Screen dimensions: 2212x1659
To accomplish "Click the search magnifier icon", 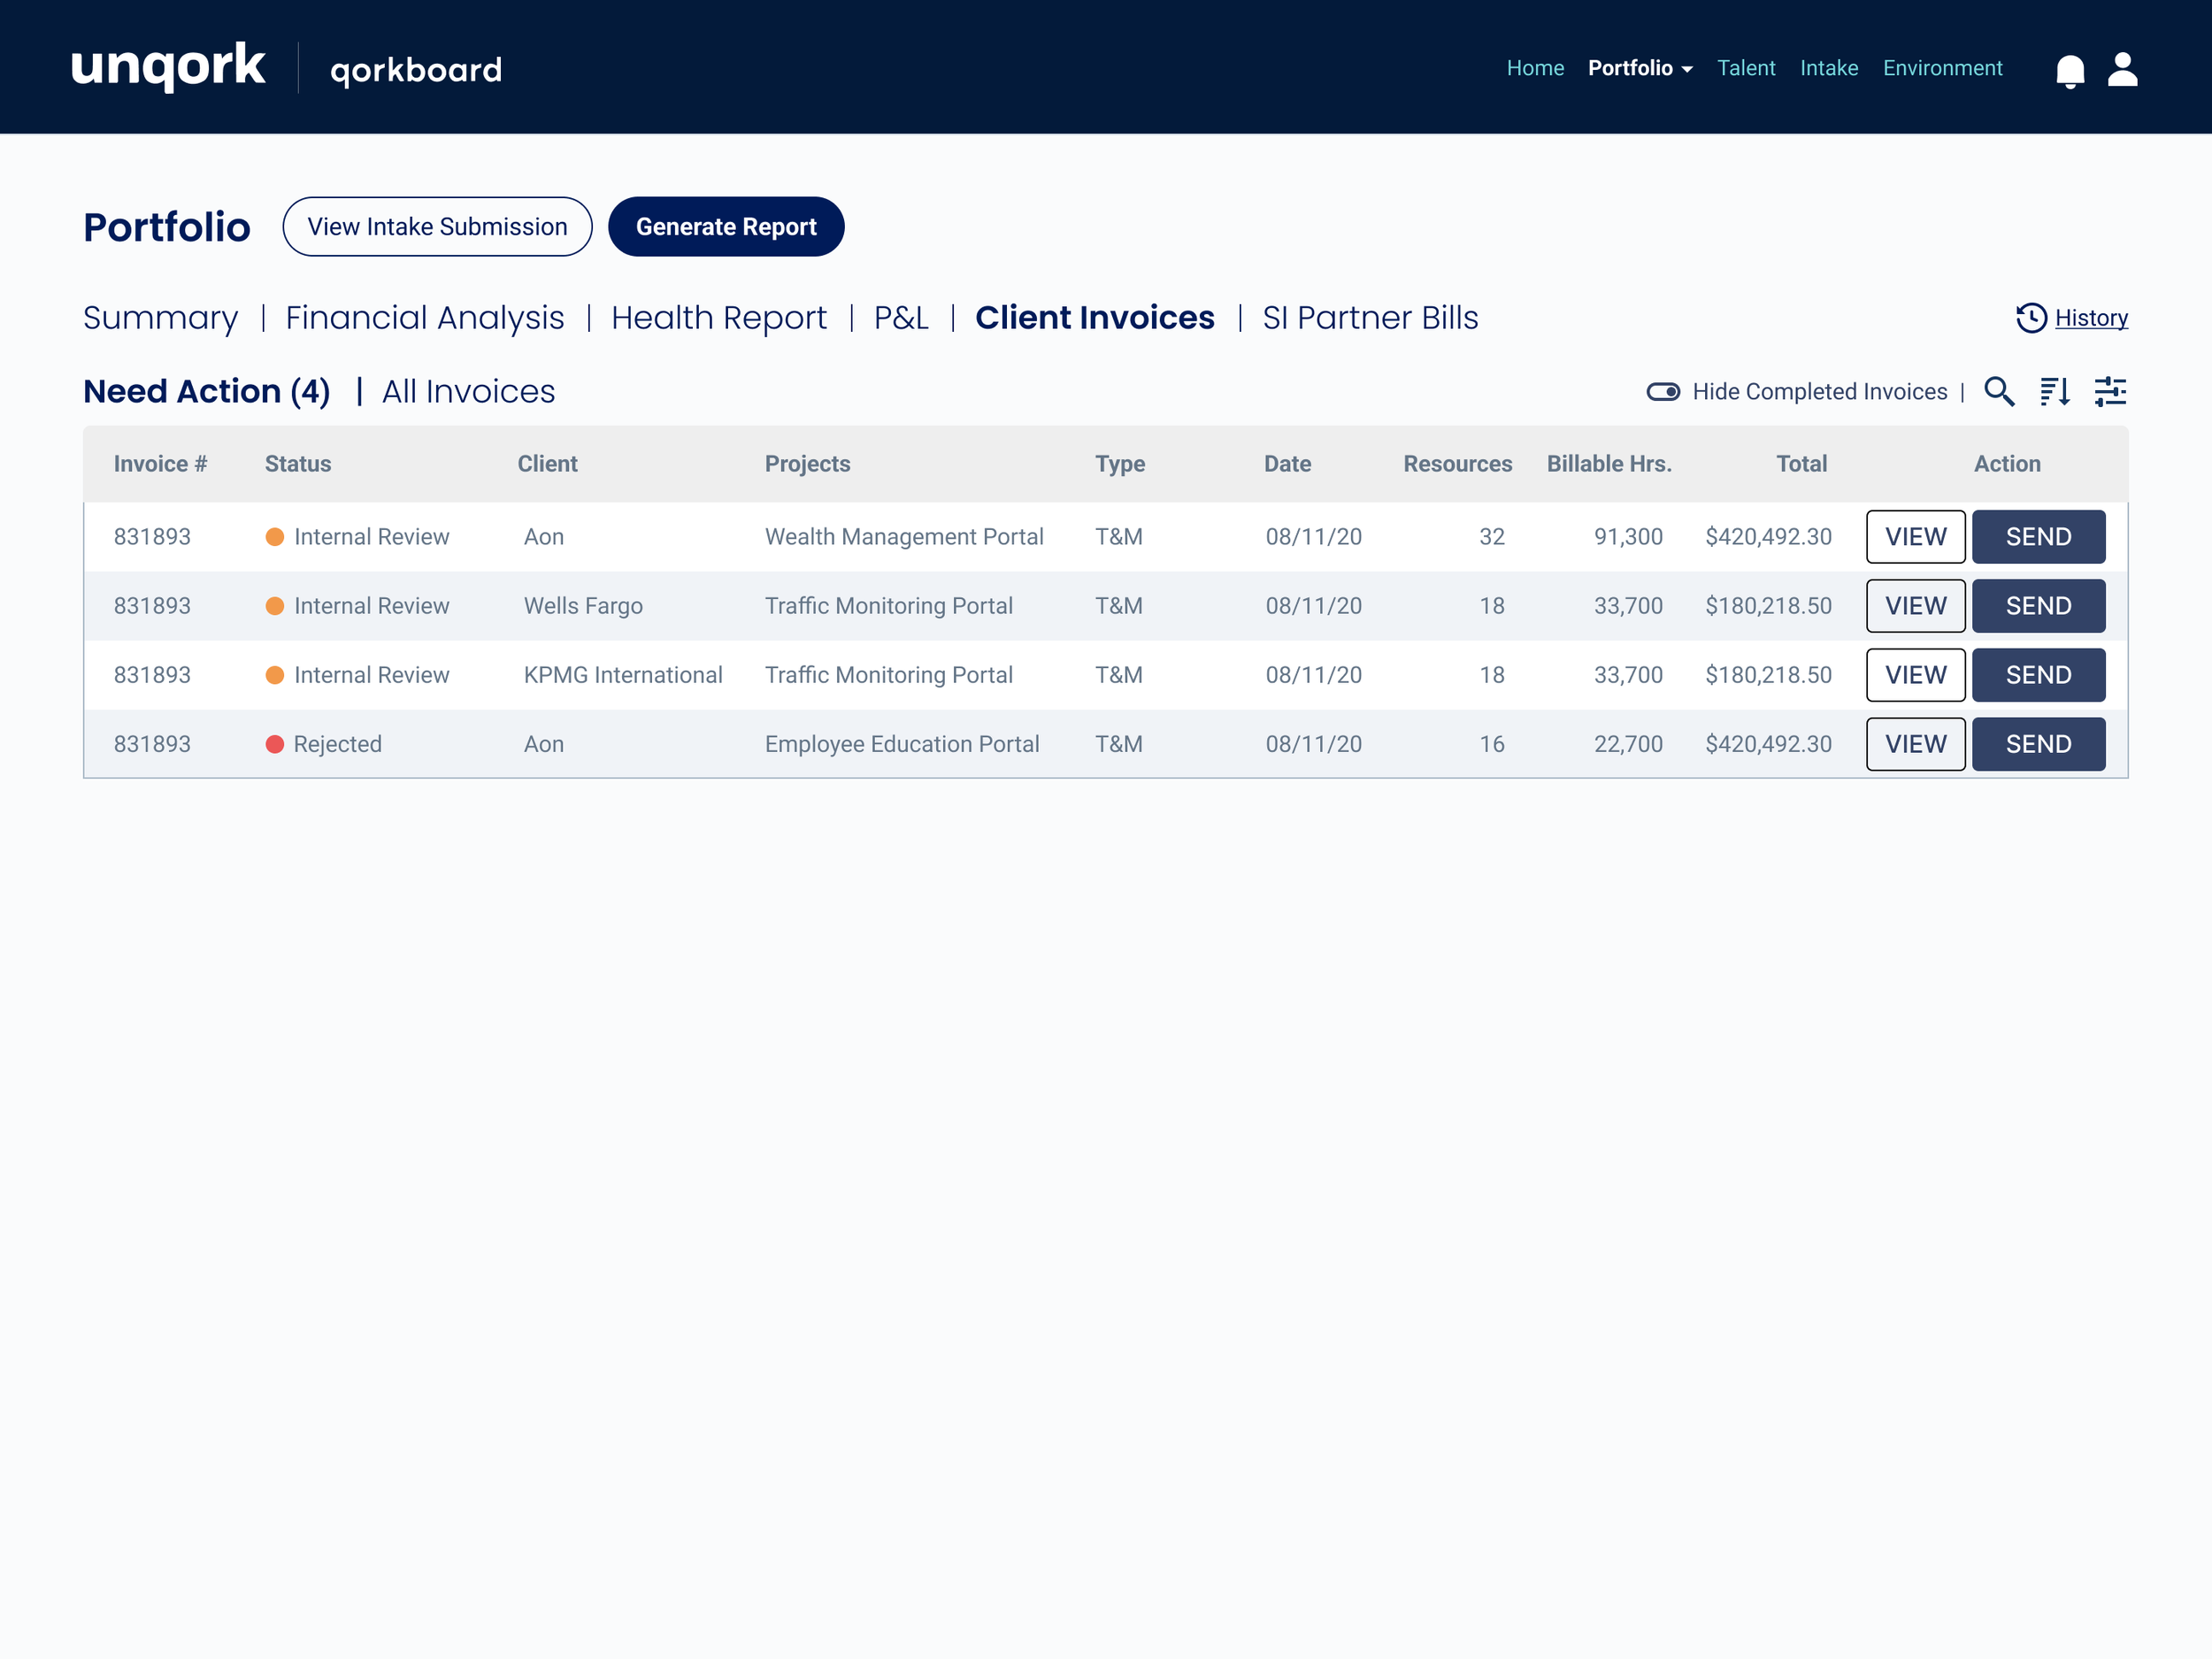I will (x=1998, y=391).
